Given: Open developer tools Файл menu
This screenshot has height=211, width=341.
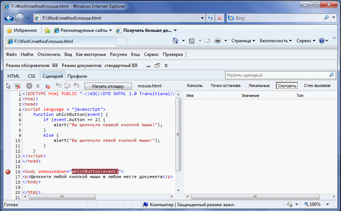Looking at the screenshot, I should pyautogui.click(x=11, y=54).
